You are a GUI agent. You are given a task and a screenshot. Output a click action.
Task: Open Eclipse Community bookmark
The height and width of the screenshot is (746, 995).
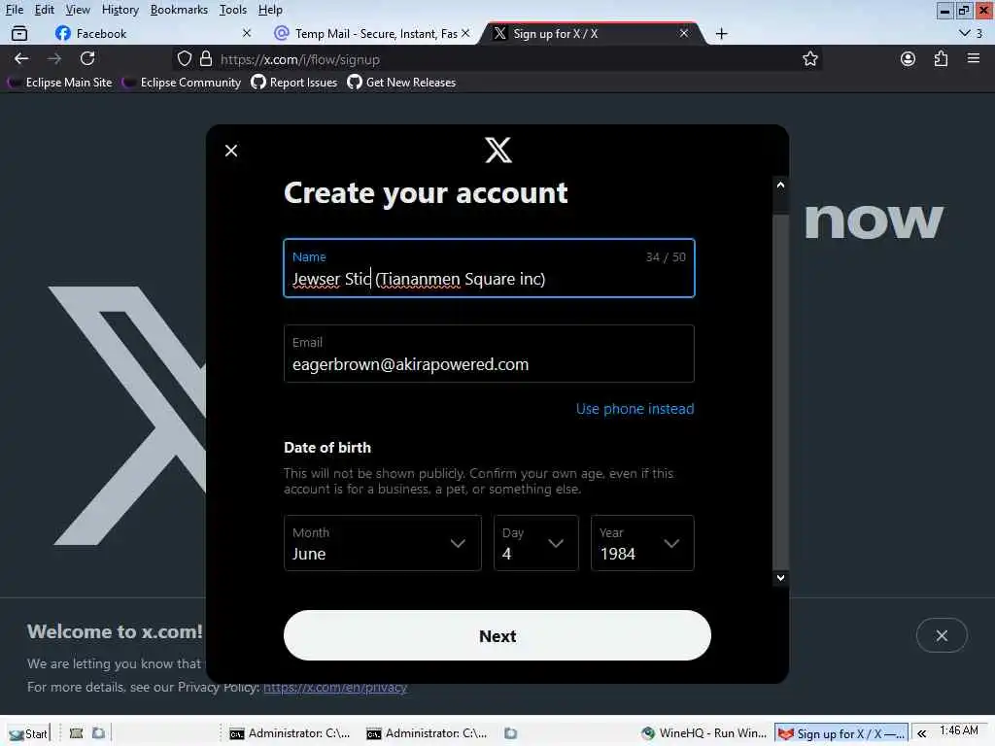point(182,83)
